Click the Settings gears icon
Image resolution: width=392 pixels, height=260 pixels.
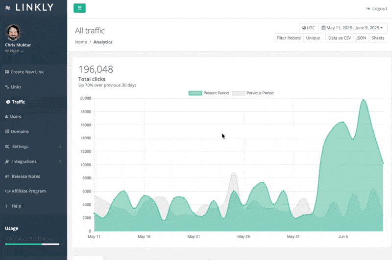[7, 146]
